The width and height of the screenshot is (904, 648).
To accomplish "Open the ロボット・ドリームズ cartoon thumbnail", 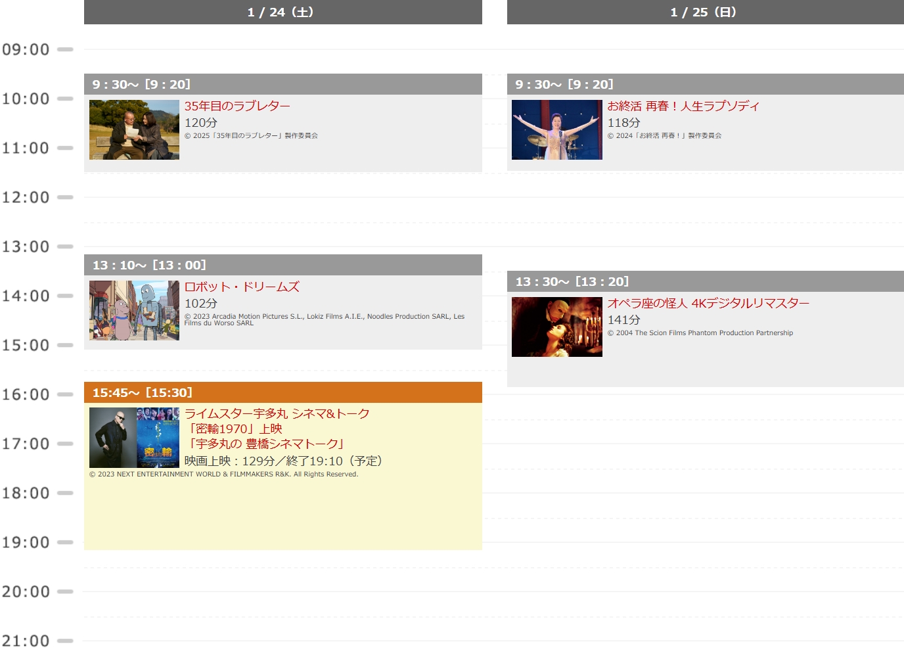I will click(x=134, y=310).
